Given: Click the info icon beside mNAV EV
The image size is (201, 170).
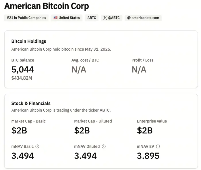Looking at the screenshot, I should click(x=158, y=146).
